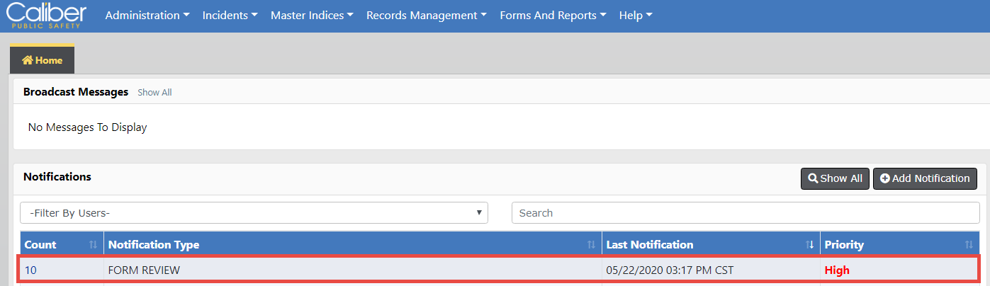The height and width of the screenshot is (286, 990).
Task: Open the Filter By Users dropdown
Action: click(x=254, y=212)
